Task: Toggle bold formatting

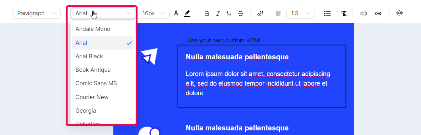Action: click(206, 13)
